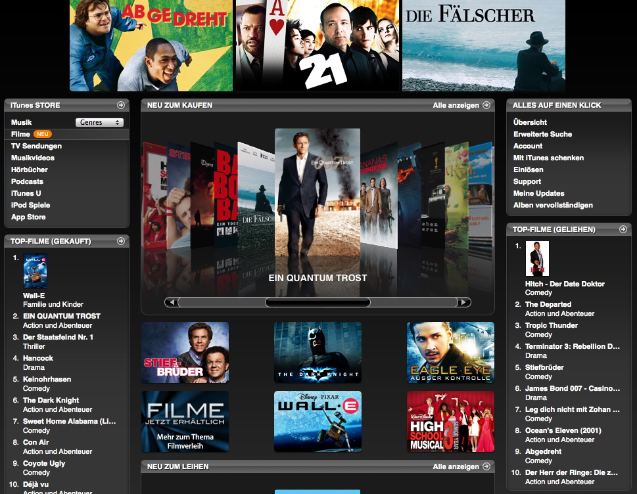Open the Eagle Eye promo tile

pyautogui.click(x=450, y=352)
